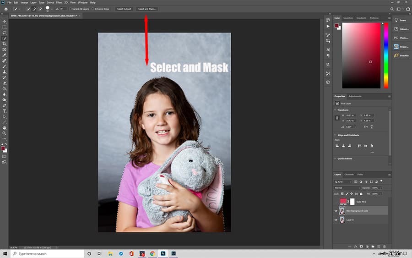The width and height of the screenshot is (412, 258).
Task: Open the File menu
Action: (x=9, y=3)
